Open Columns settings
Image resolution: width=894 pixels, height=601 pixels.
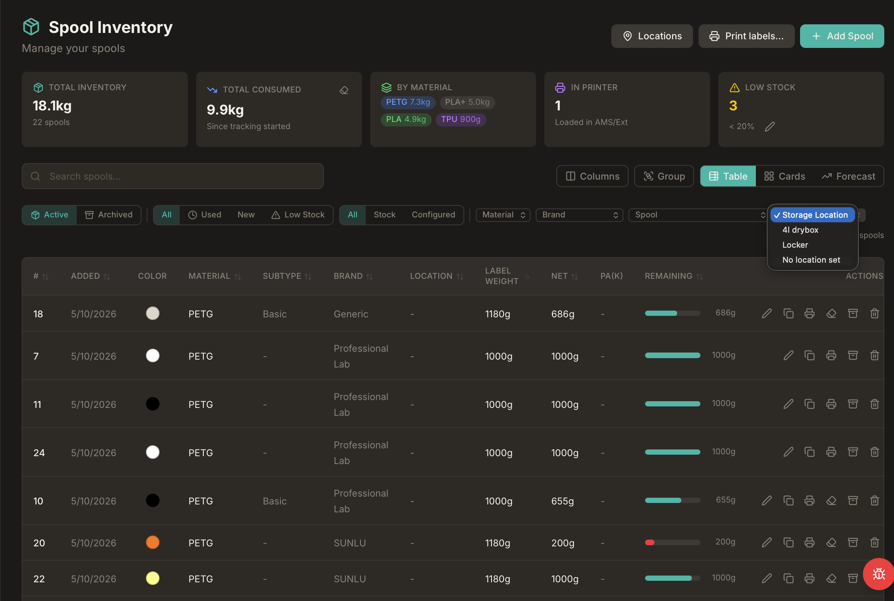592,176
